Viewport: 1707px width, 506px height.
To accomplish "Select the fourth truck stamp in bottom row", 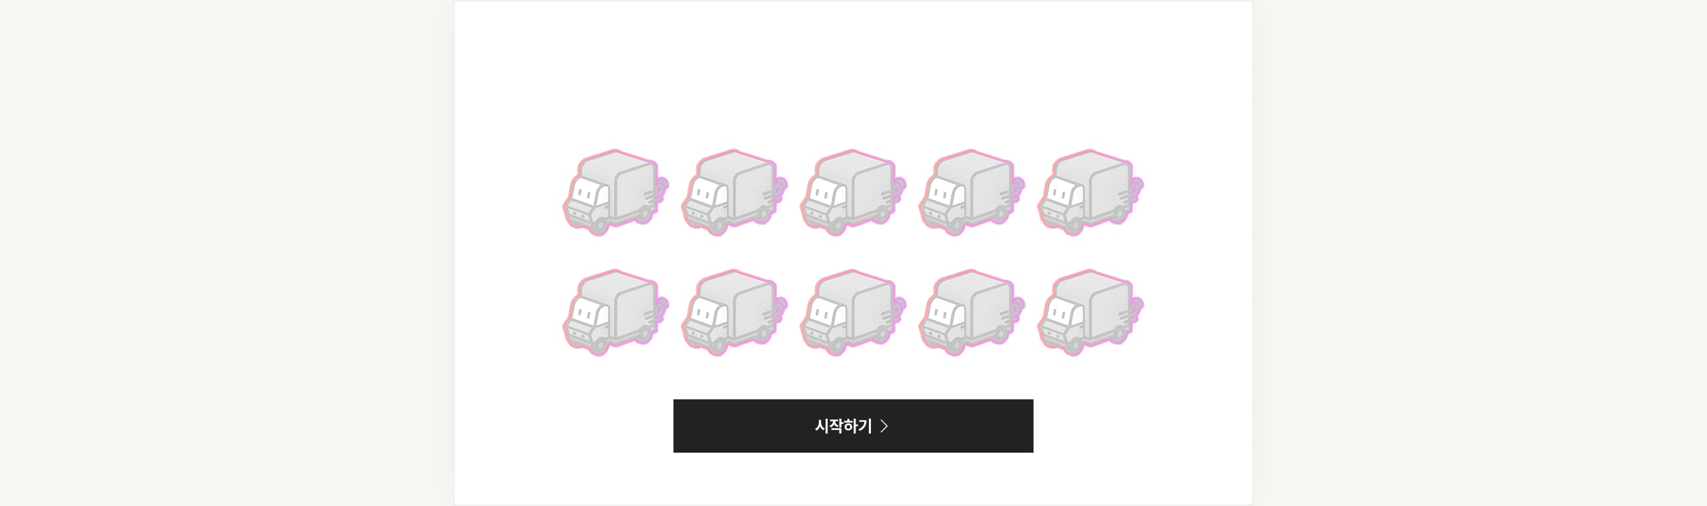I will 972,313.
